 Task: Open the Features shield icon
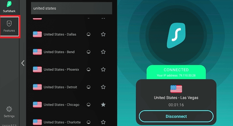pos(9,24)
